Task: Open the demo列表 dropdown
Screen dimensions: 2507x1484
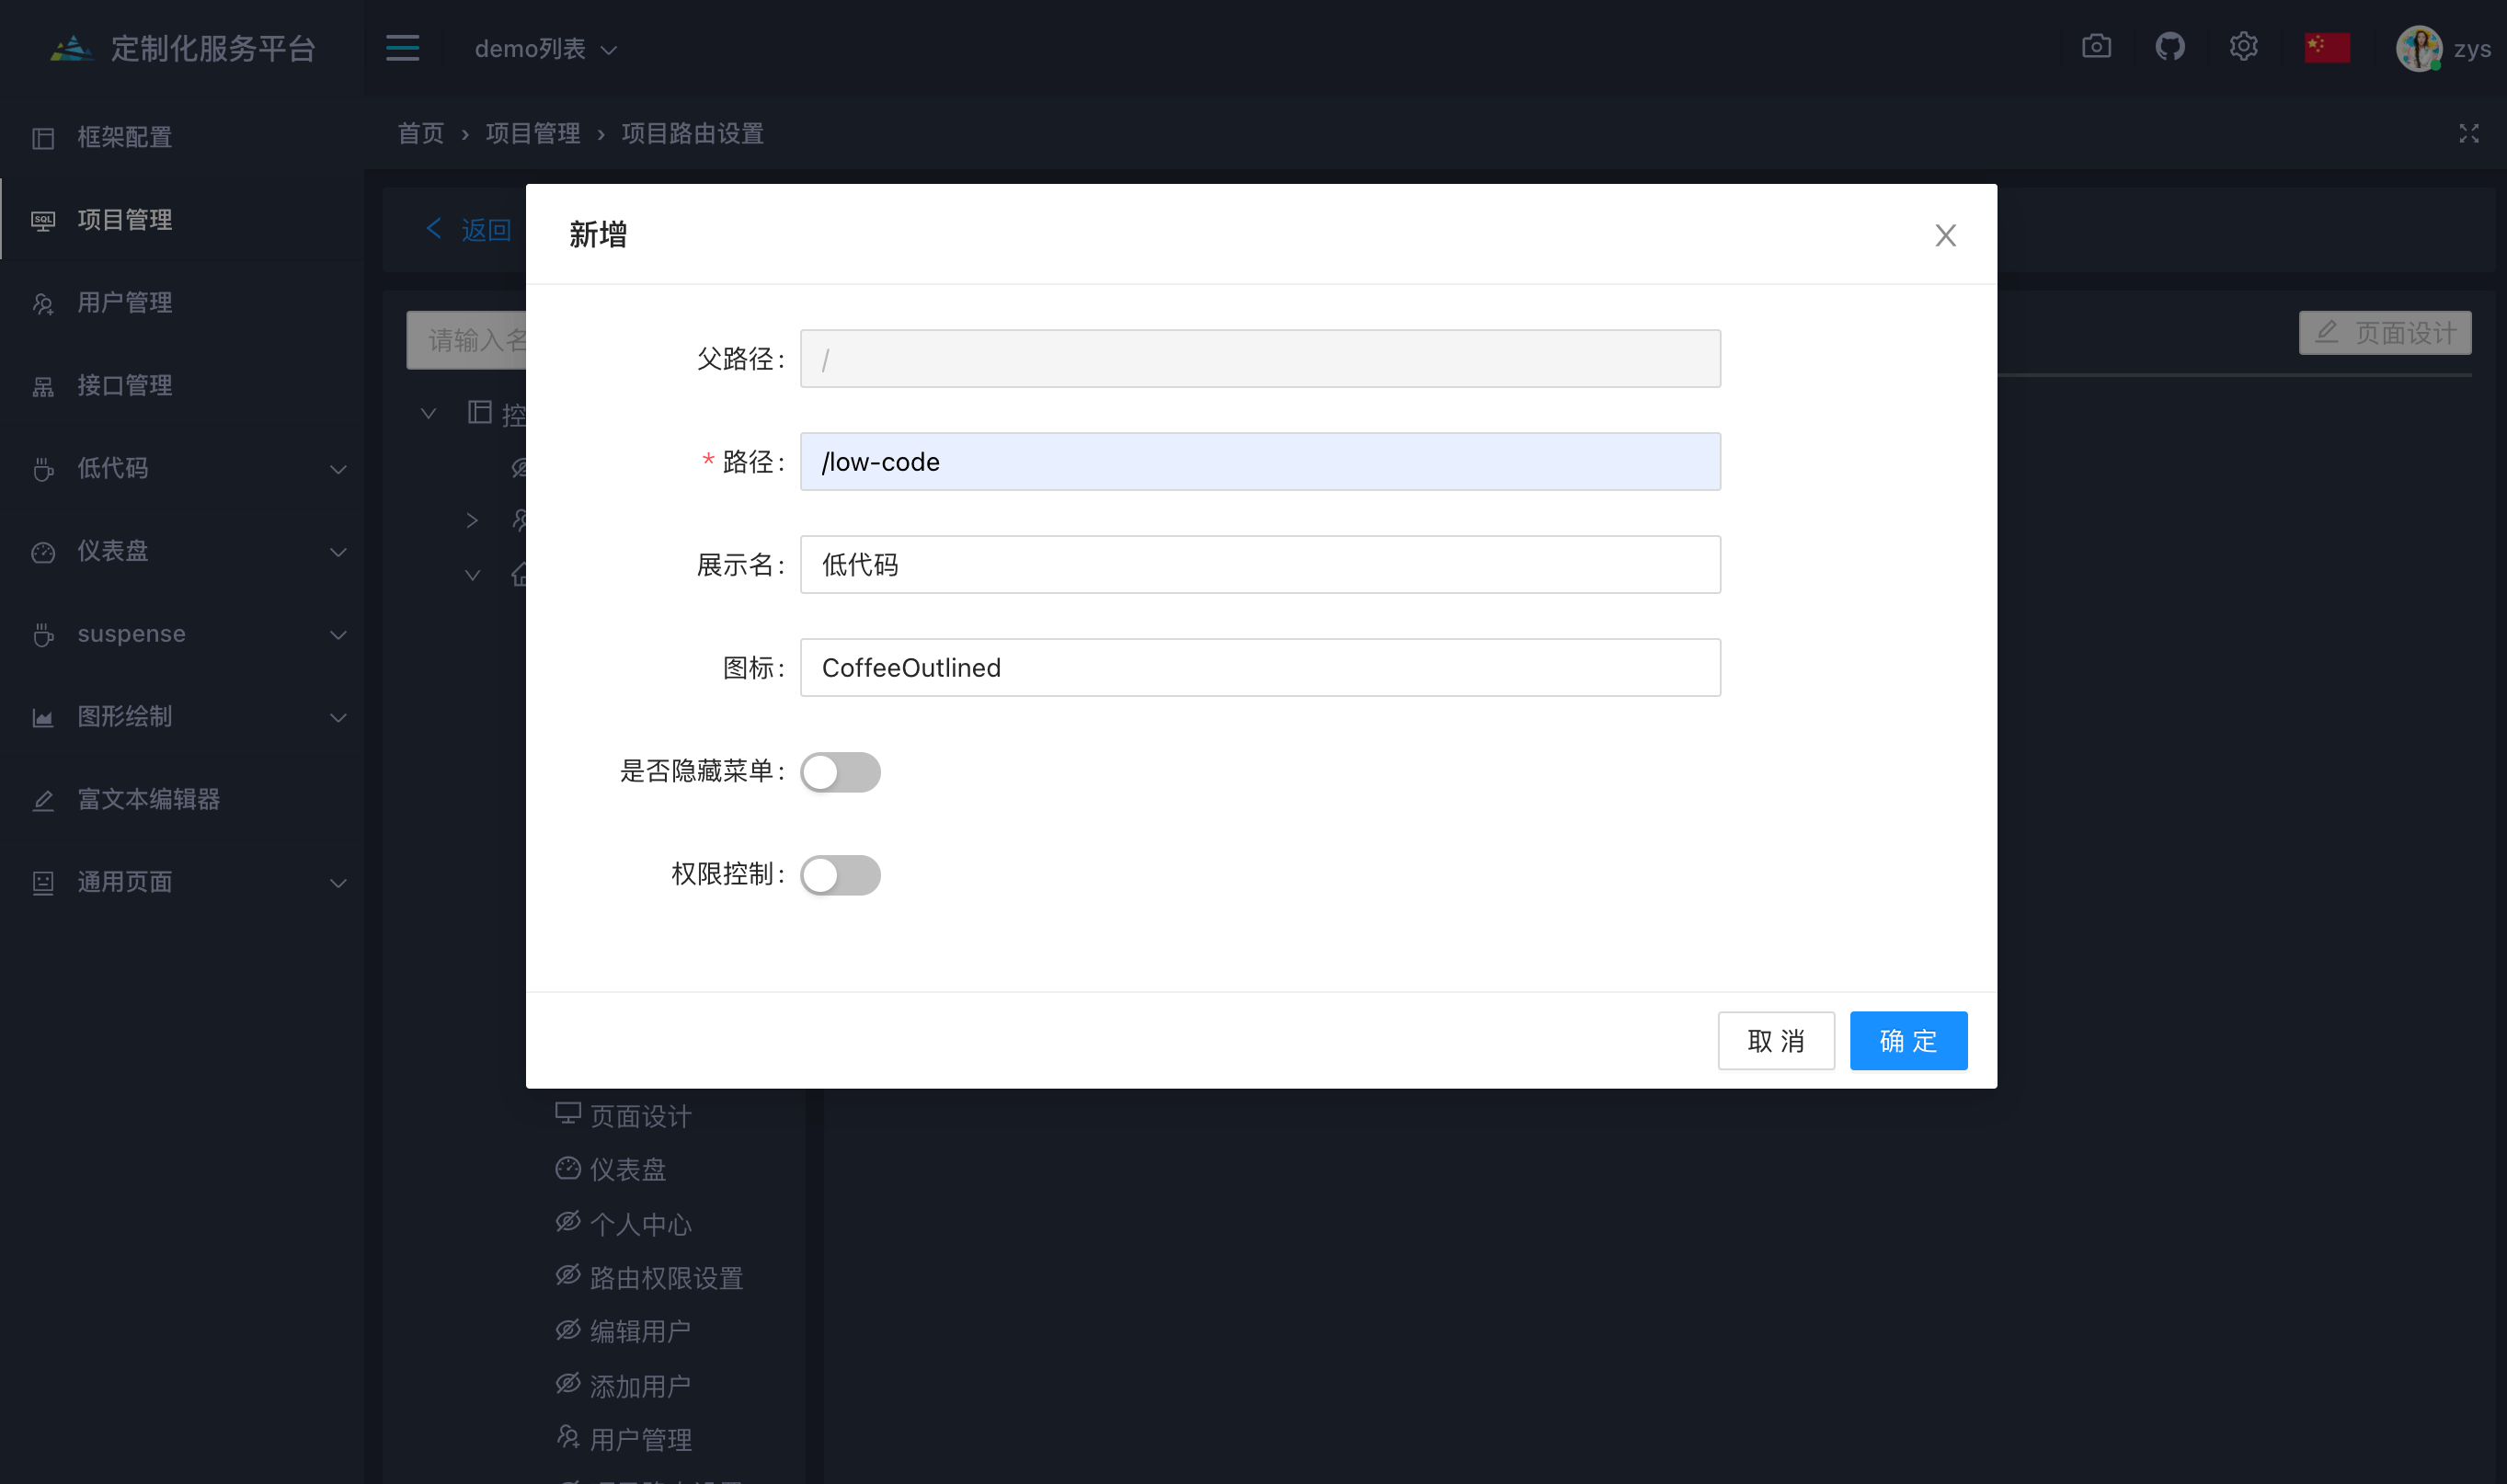Action: 545,49
